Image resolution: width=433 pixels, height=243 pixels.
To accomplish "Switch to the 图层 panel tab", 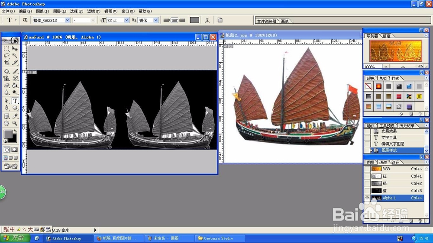I will click(x=371, y=162).
